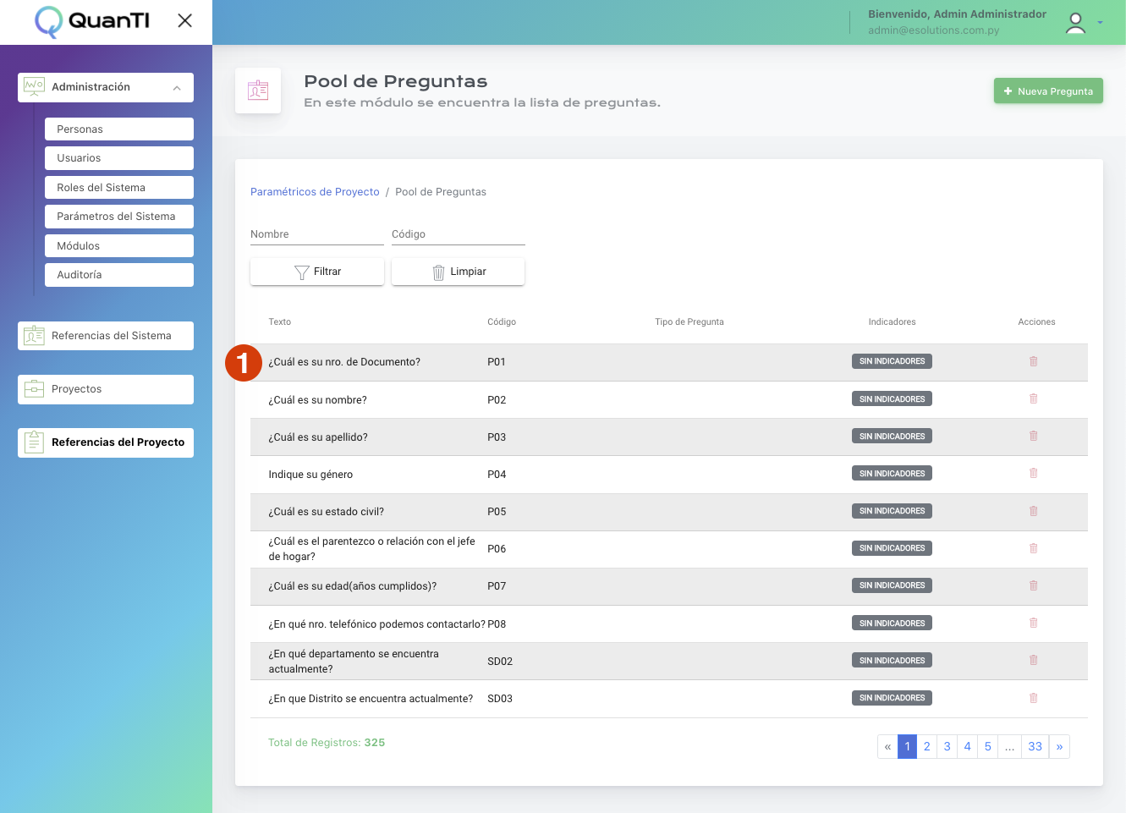Focus the Código filter field
This screenshot has height=813, width=1126.
459,234
